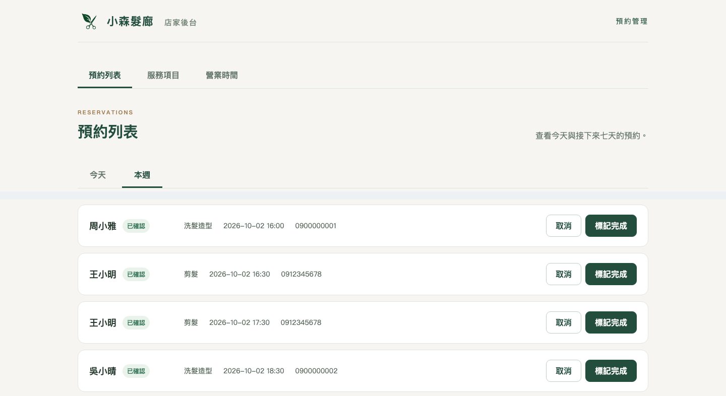This screenshot has width=726, height=396.
Task: Click the time 2026-10-02 18:30
Action: pos(254,371)
